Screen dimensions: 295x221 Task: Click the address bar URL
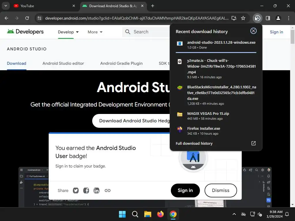(x=137, y=18)
